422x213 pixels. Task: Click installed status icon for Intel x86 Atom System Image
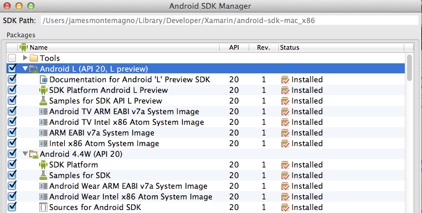pos(285,144)
